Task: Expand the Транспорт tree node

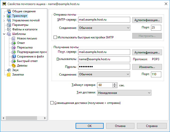Action: [4, 16]
